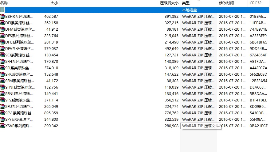The height and width of the screenshot is (152, 278).
Task: Sort by the 压缩后大小 column header
Action: point(120,3)
